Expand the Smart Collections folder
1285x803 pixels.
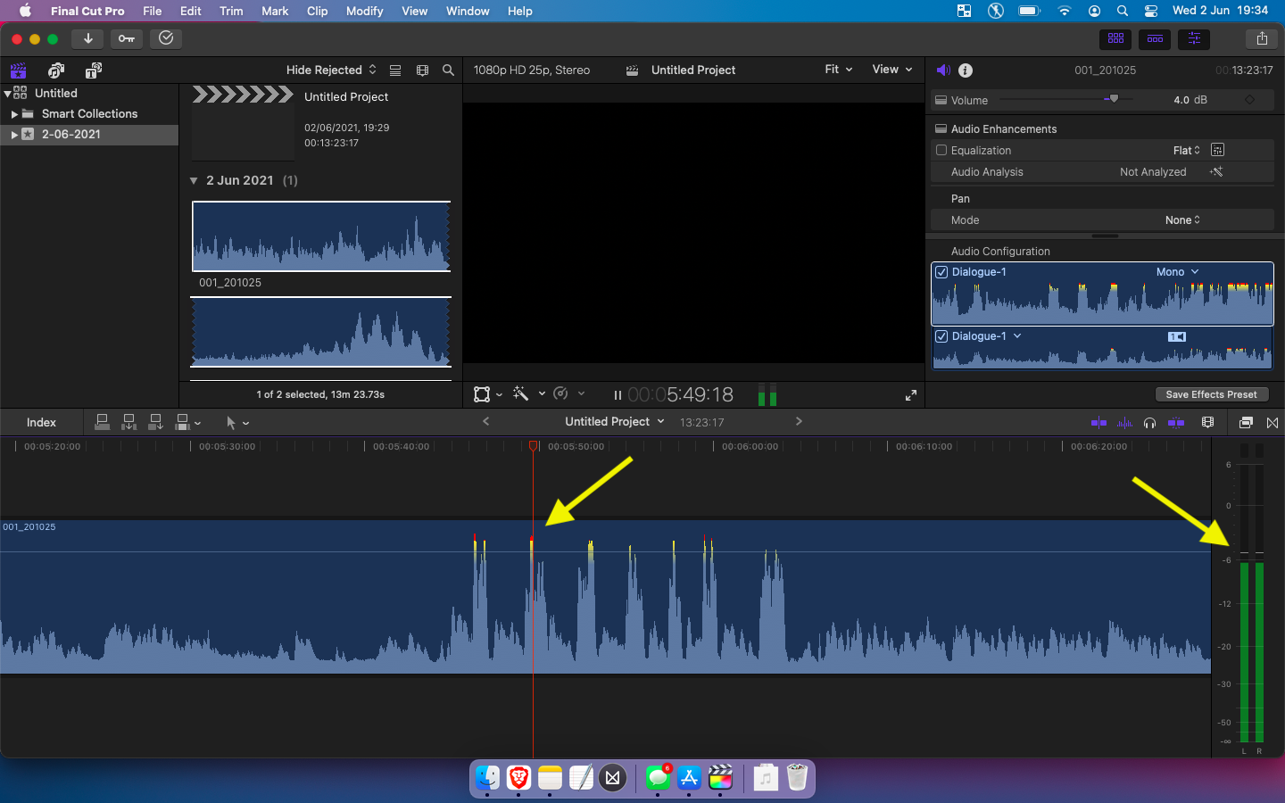[14, 114]
